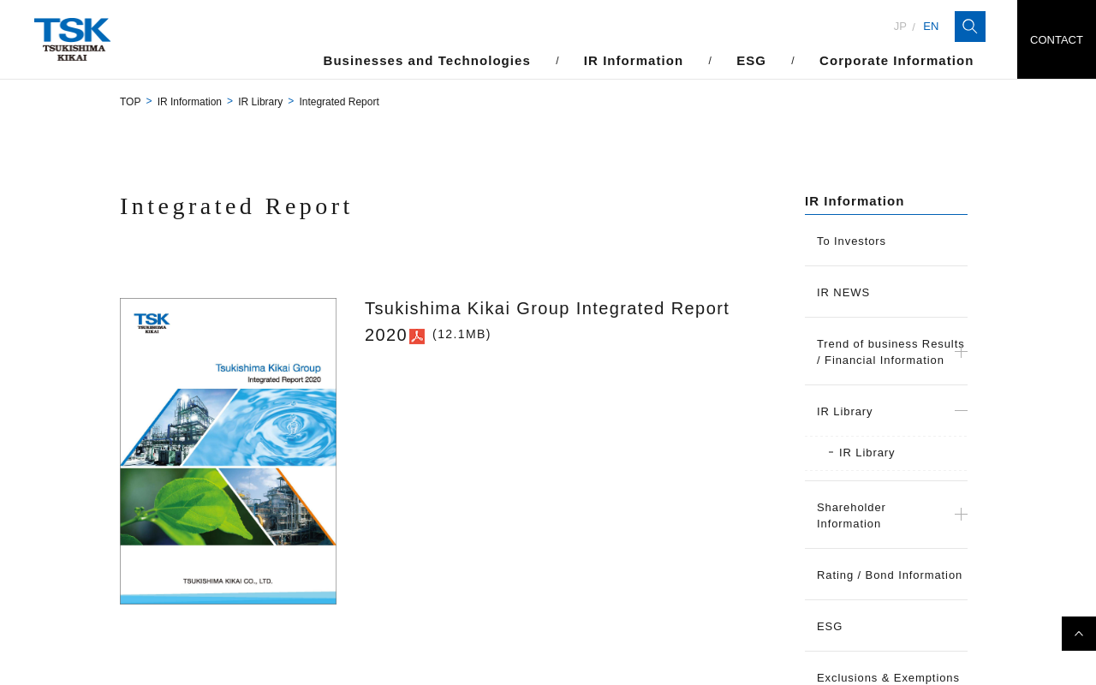Open IR Library breadcrumb link

[x=260, y=102]
